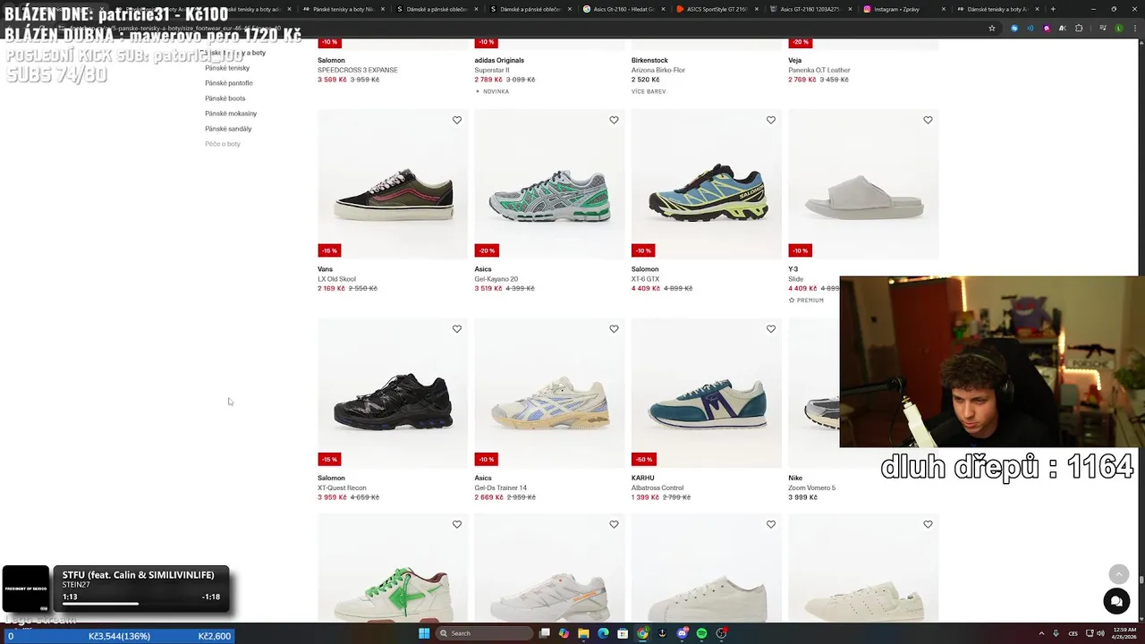Favorite the Salomon XT-Quest Recon shoe
1145x644 pixels.
[457, 329]
